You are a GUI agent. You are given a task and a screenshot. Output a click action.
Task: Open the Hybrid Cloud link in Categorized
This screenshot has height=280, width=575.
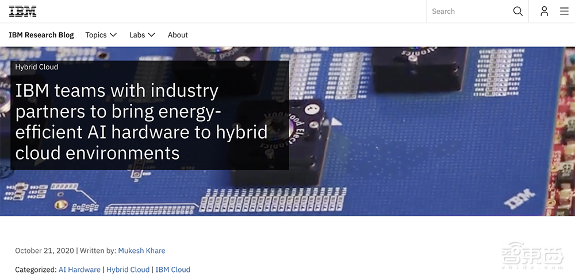click(x=128, y=270)
